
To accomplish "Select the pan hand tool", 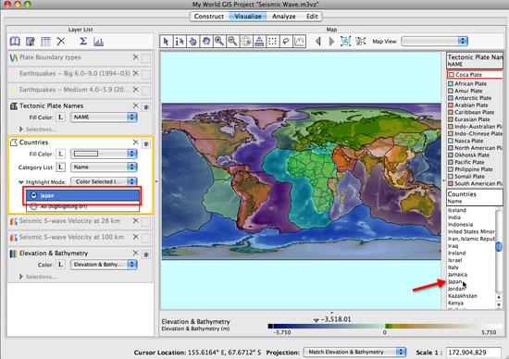I will coord(206,42).
